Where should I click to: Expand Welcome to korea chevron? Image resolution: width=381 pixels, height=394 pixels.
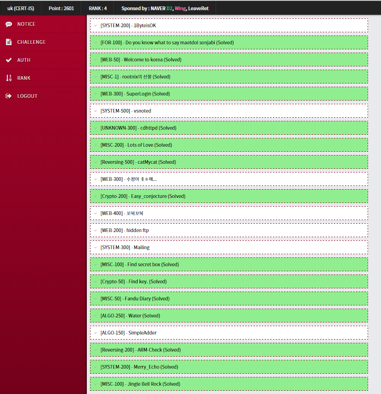point(96,60)
